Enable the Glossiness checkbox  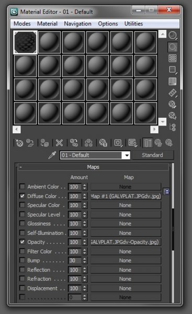pyautogui.click(x=22, y=223)
